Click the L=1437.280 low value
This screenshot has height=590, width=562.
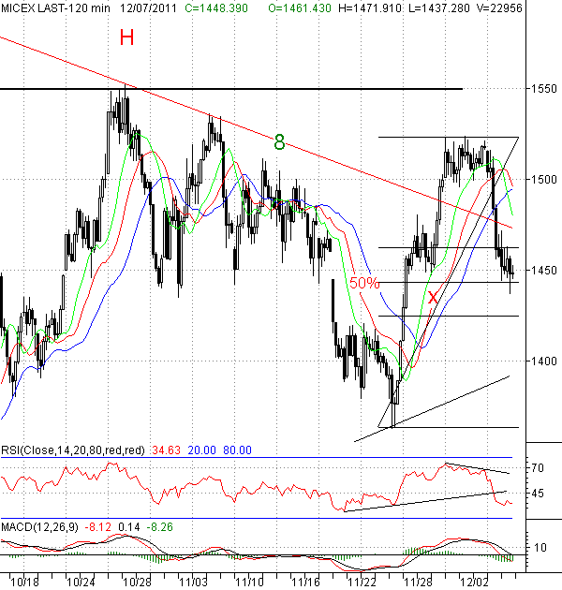pyautogui.click(x=439, y=7)
